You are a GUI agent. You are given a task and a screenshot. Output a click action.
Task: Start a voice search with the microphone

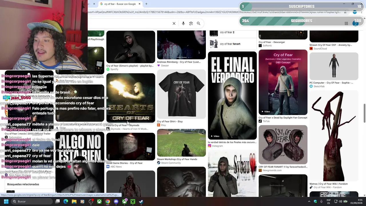tap(183, 23)
